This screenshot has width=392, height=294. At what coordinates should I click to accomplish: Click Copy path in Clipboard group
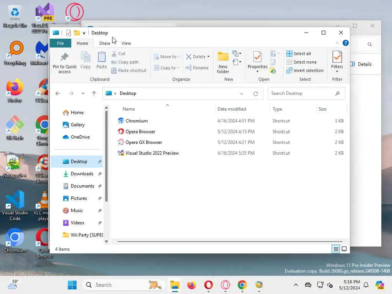(125, 62)
